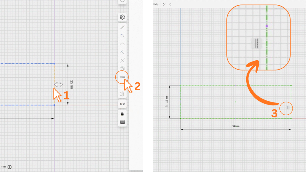The width and height of the screenshot is (306, 172).
Task: Click the construction constraint glyph in small circle
Action: click(287, 108)
